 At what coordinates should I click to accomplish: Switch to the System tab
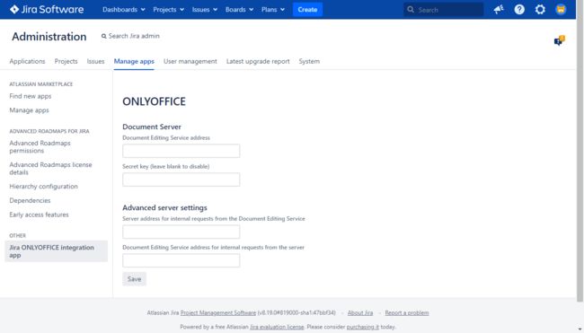tap(309, 61)
